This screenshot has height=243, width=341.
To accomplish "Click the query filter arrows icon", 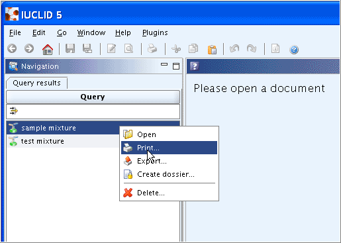I will click(x=14, y=111).
